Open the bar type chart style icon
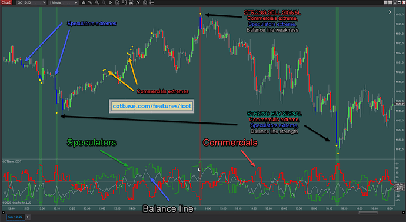Screen dimensions: 406x222 coord(84,2)
